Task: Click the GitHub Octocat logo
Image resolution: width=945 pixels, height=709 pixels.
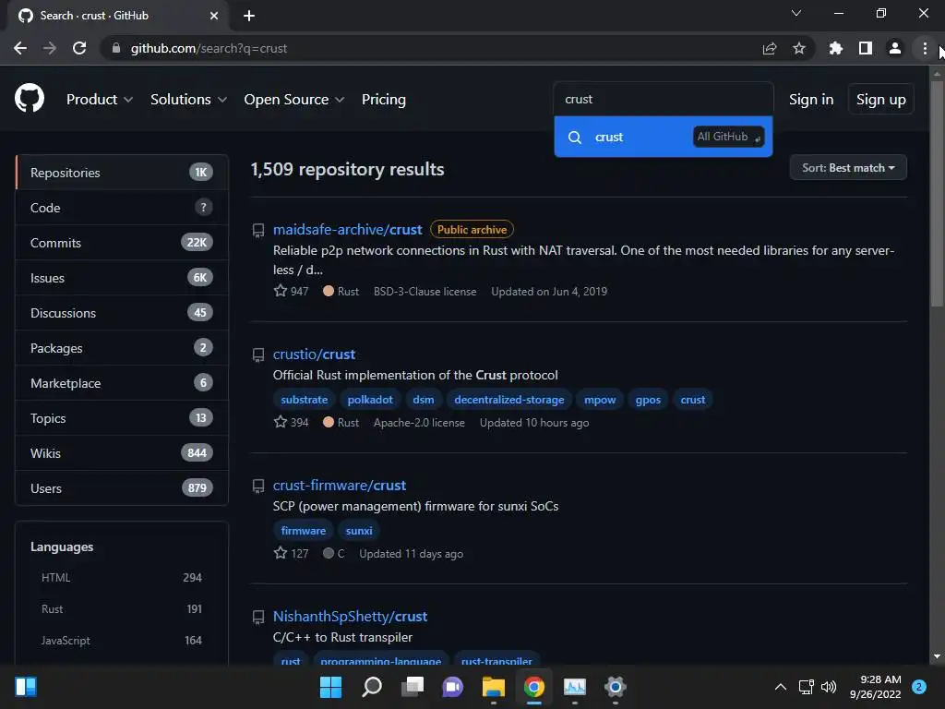Action: tap(29, 98)
